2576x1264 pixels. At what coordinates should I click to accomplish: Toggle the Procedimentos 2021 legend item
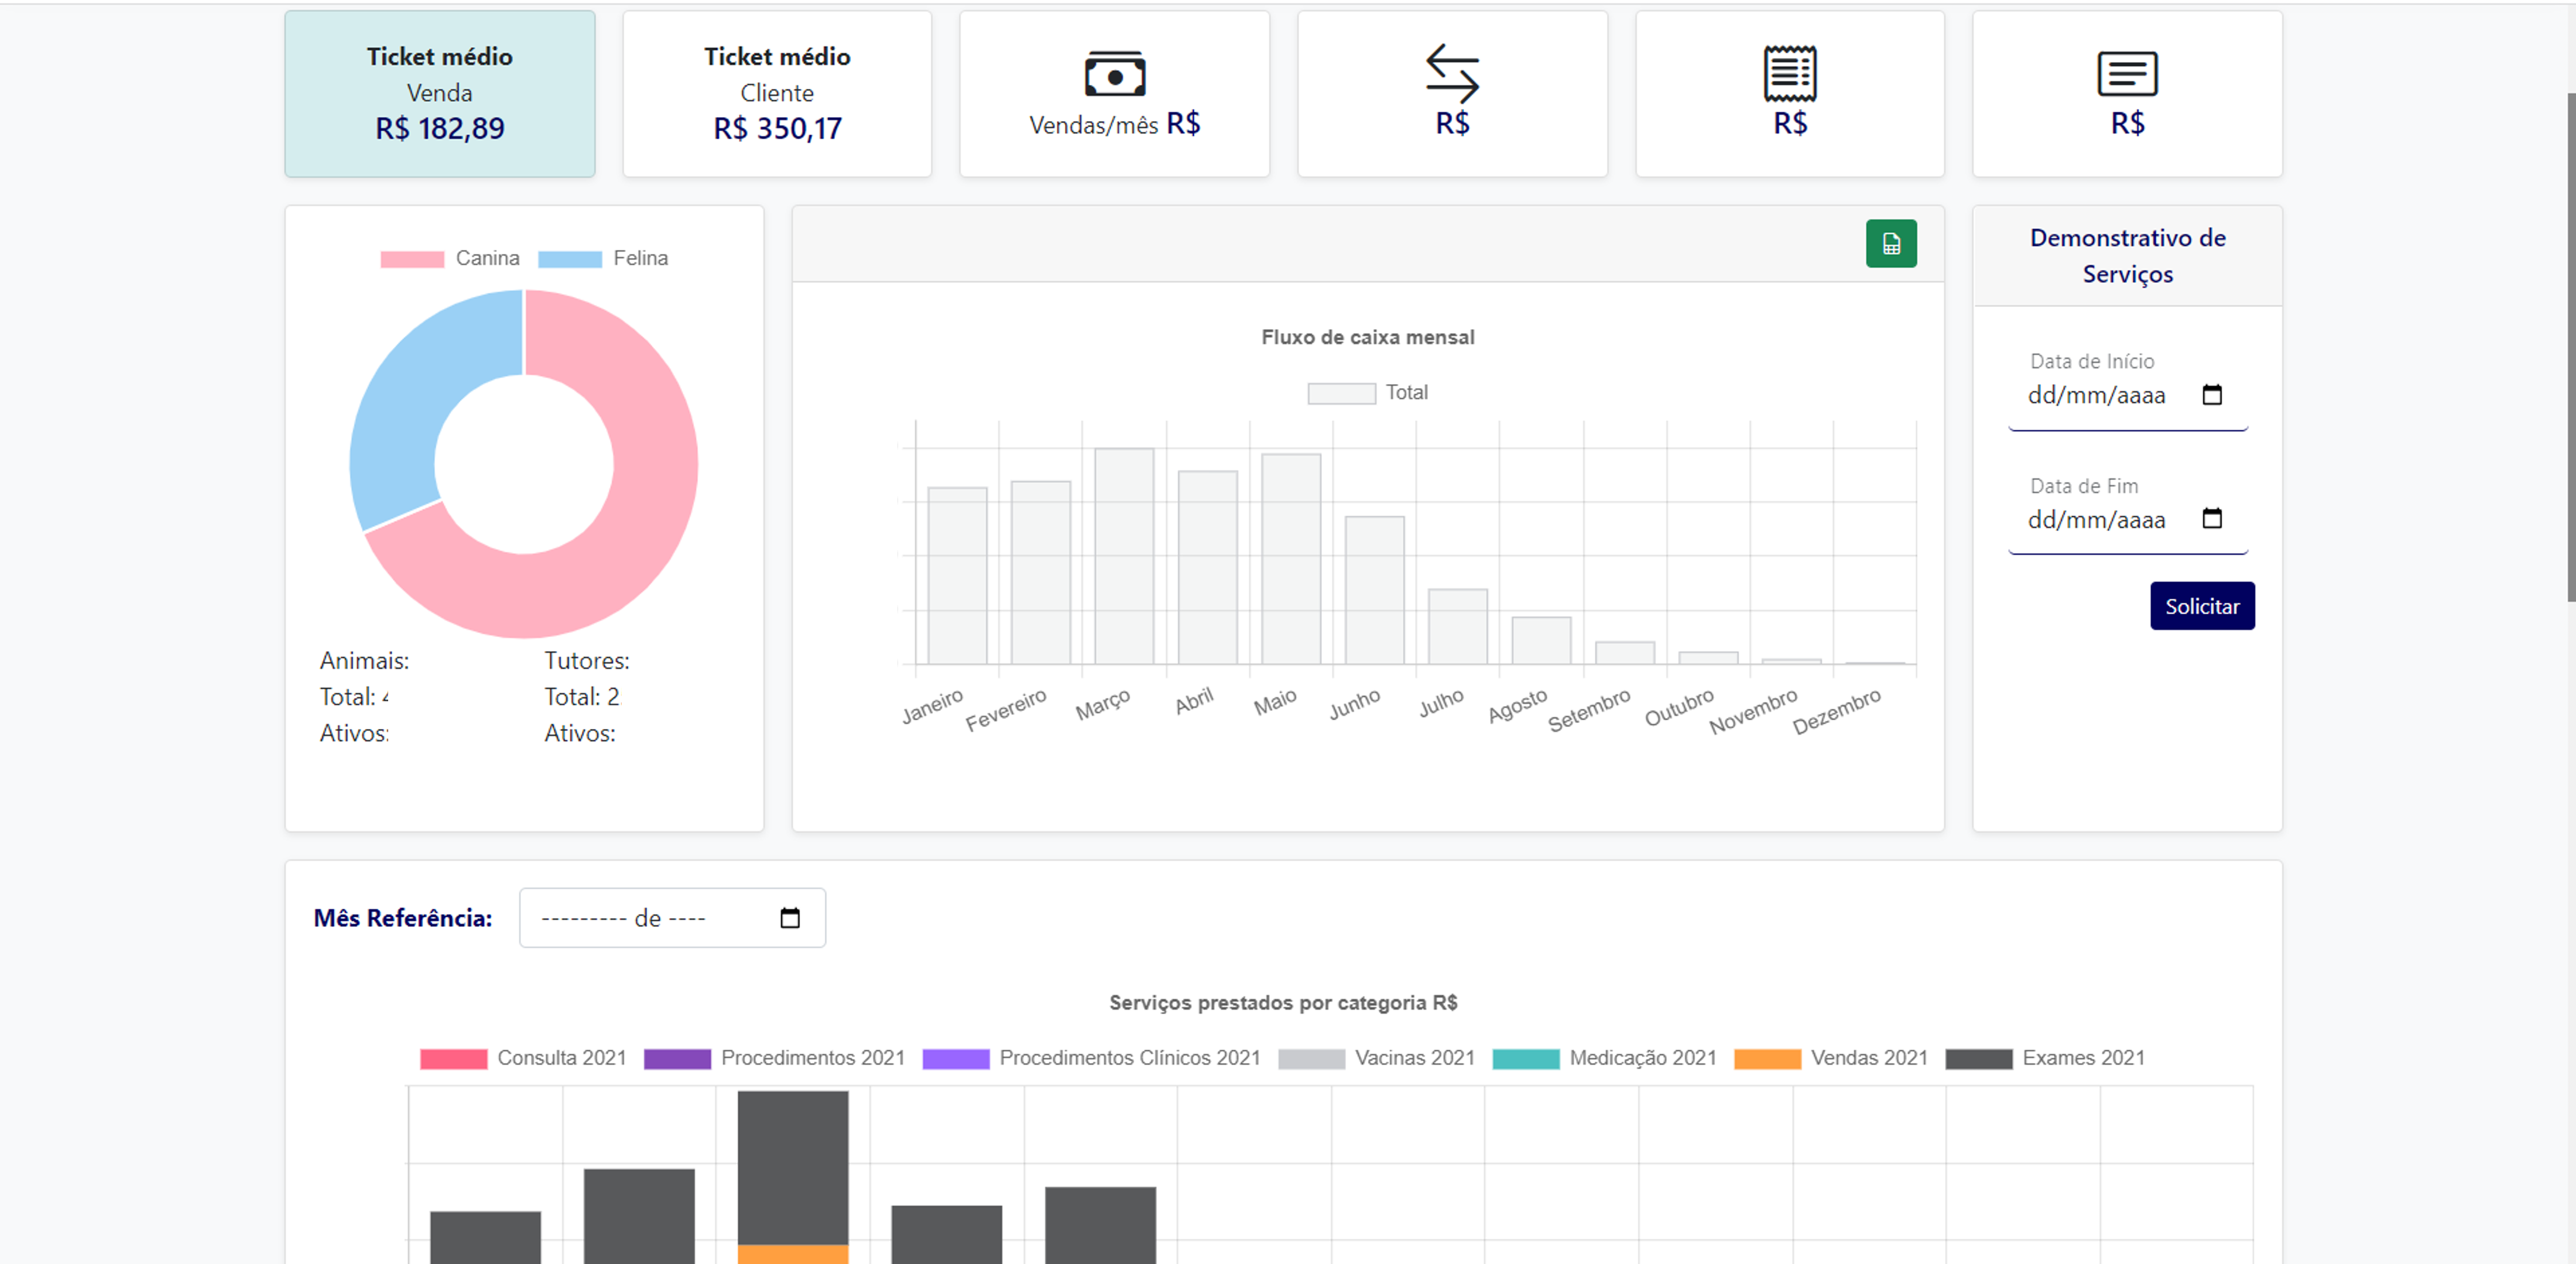(x=774, y=1058)
